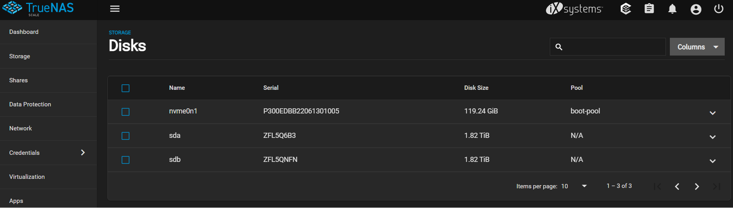Click the disks search field

coord(608,47)
